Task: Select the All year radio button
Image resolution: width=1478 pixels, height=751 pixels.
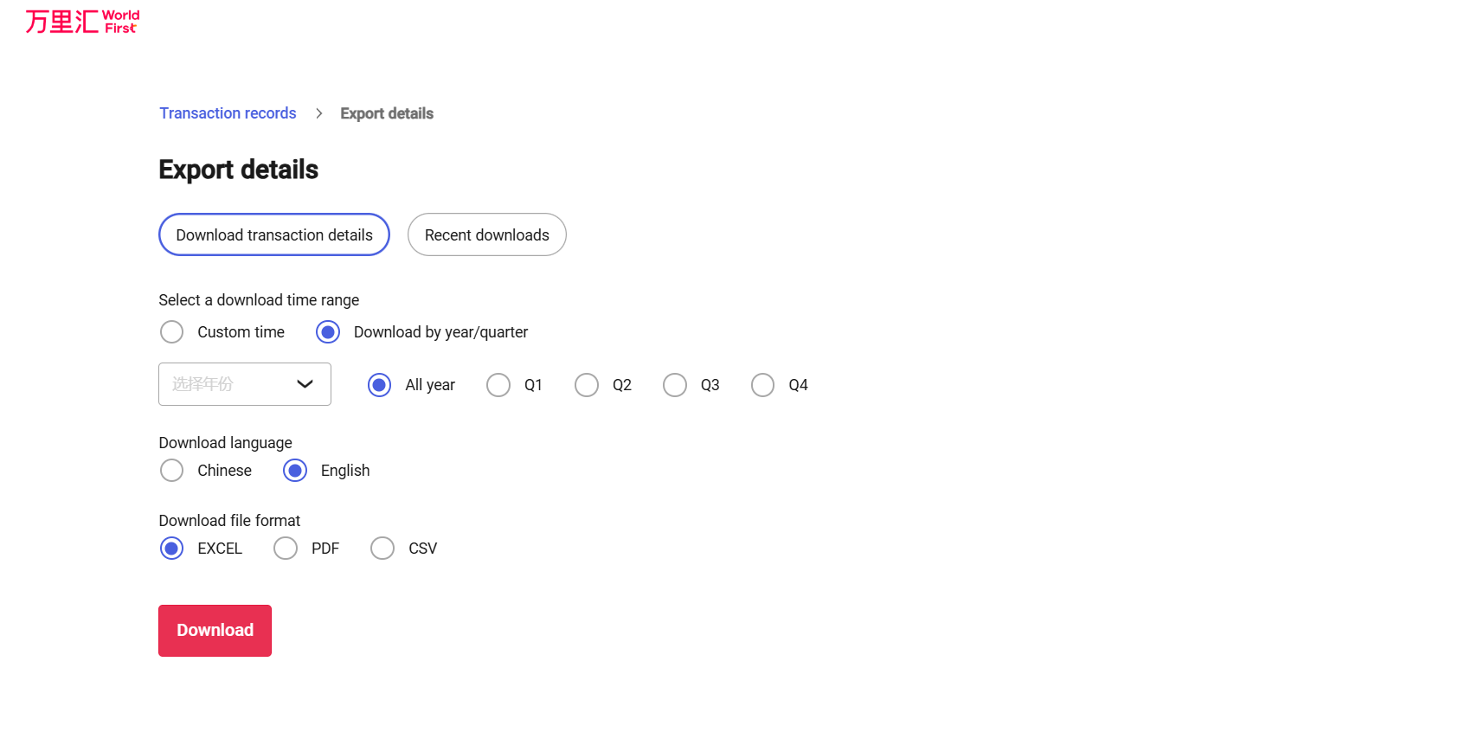Action: (x=379, y=385)
